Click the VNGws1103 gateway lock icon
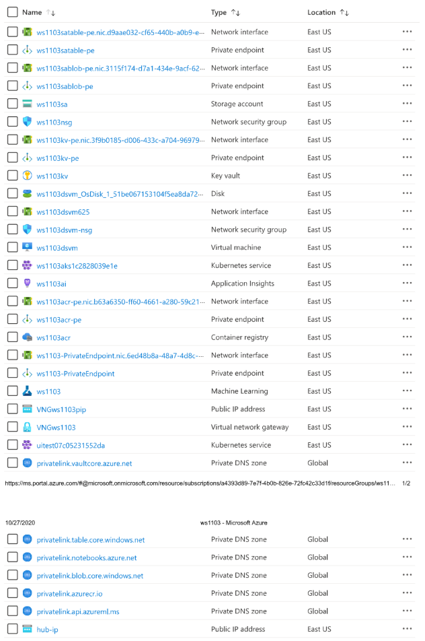The width and height of the screenshot is (425, 641). [27, 427]
